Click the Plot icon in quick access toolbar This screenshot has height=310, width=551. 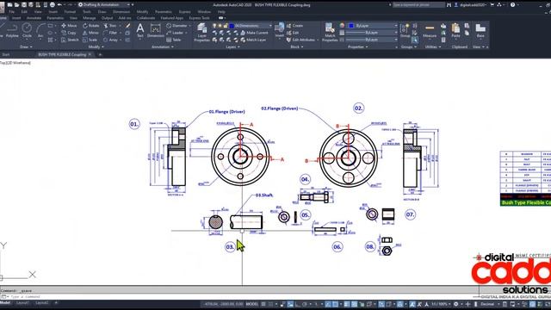point(53,5)
